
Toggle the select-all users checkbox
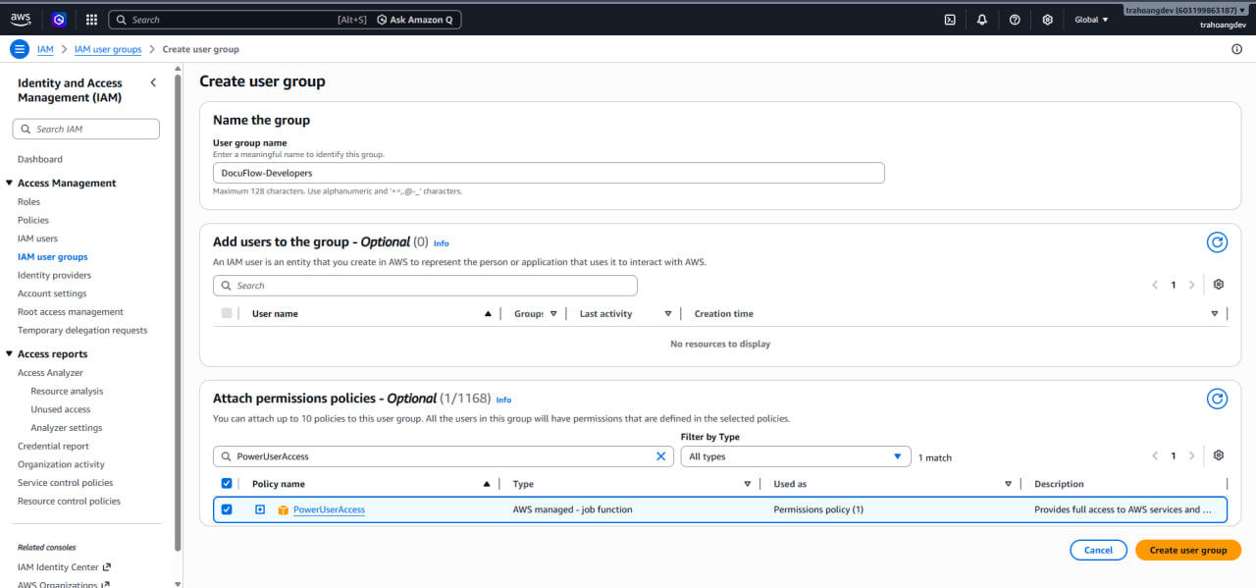click(227, 313)
